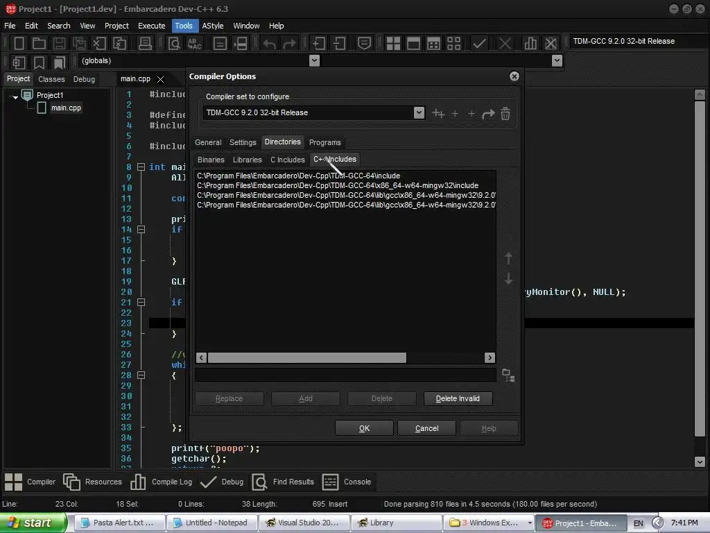Click the EN language indicator in tray
The image size is (710, 533).
click(638, 523)
